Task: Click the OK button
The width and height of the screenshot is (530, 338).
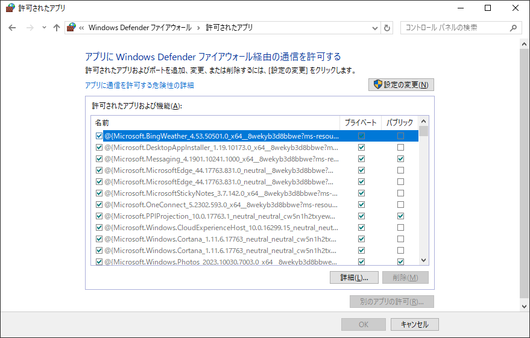Action: (x=364, y=325)
